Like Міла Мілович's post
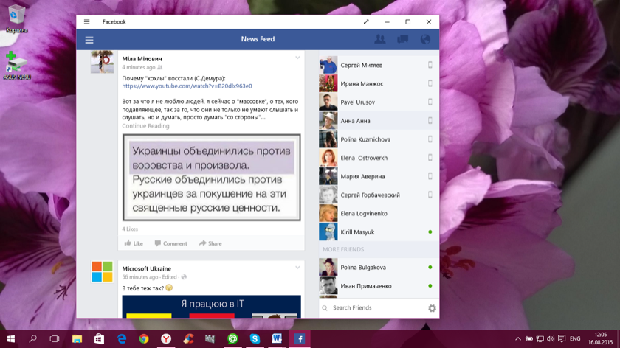 click(134, 243)
